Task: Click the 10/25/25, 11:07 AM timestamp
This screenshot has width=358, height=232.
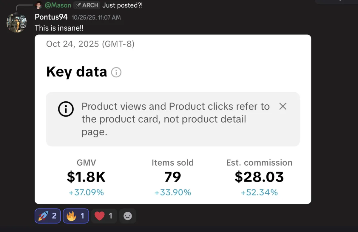Action: [96, 18]
